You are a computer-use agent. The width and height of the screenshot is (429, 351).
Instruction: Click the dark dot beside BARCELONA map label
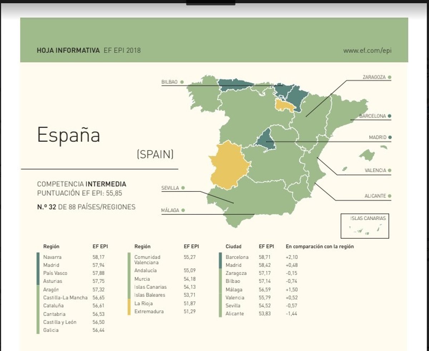(x=389, y=116)
